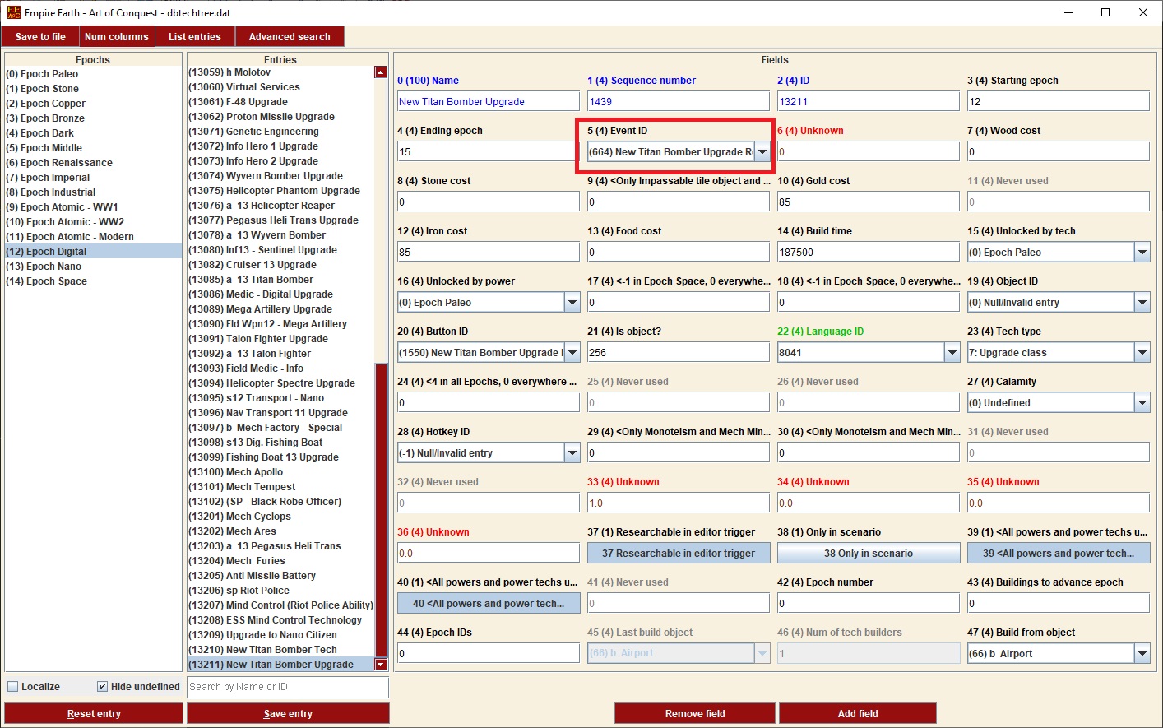This screenshot has width=1163, height=728.
Task: Open Num columns menu
Action: pos(117,37)
